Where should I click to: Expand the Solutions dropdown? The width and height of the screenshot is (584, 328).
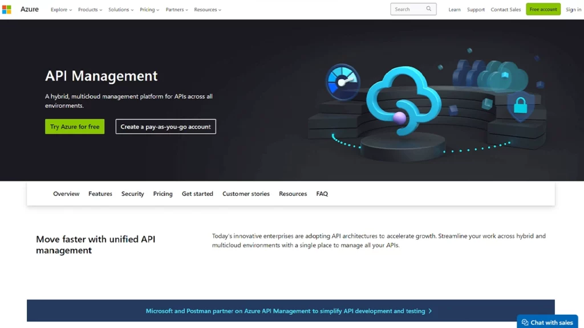tap(121, 10)
